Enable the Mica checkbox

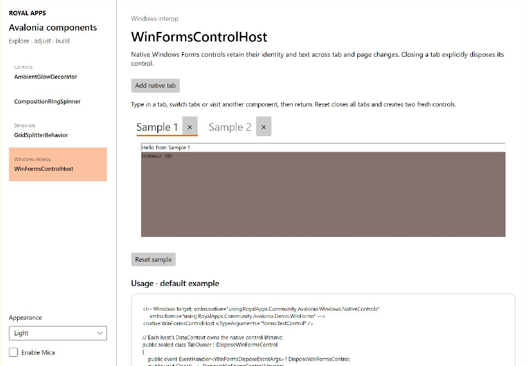click(13, 352)
